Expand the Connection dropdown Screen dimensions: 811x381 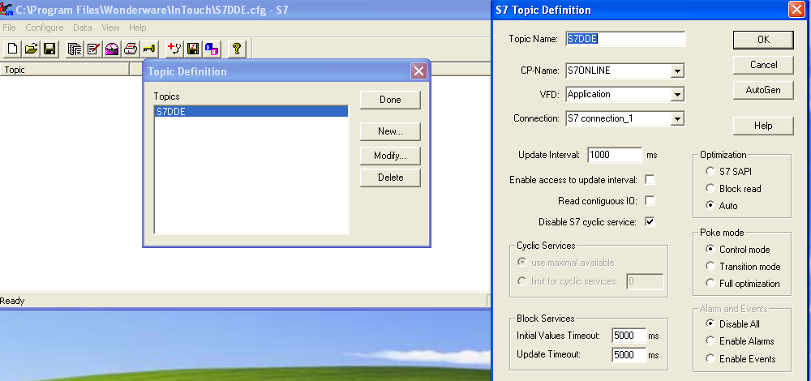tap(677, 119)
